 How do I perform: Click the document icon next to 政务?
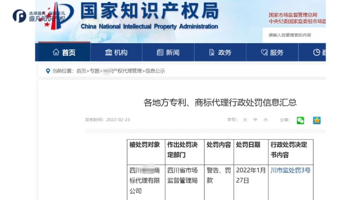pyautogui.click(x=211, y=52)
